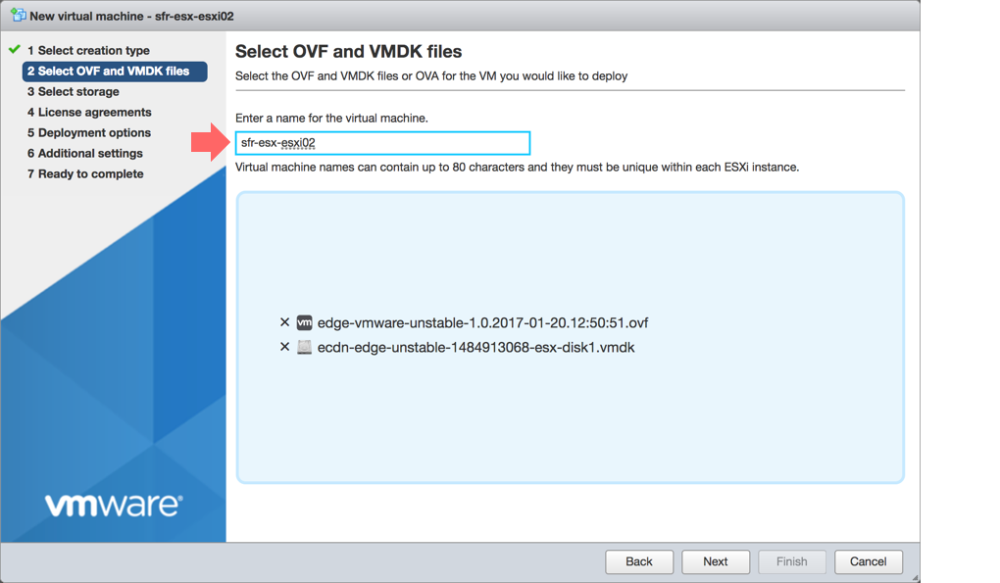This screenshot has width=1000, height=583.
Task: Open step 4 License agreements
Action: pos(89,112)
